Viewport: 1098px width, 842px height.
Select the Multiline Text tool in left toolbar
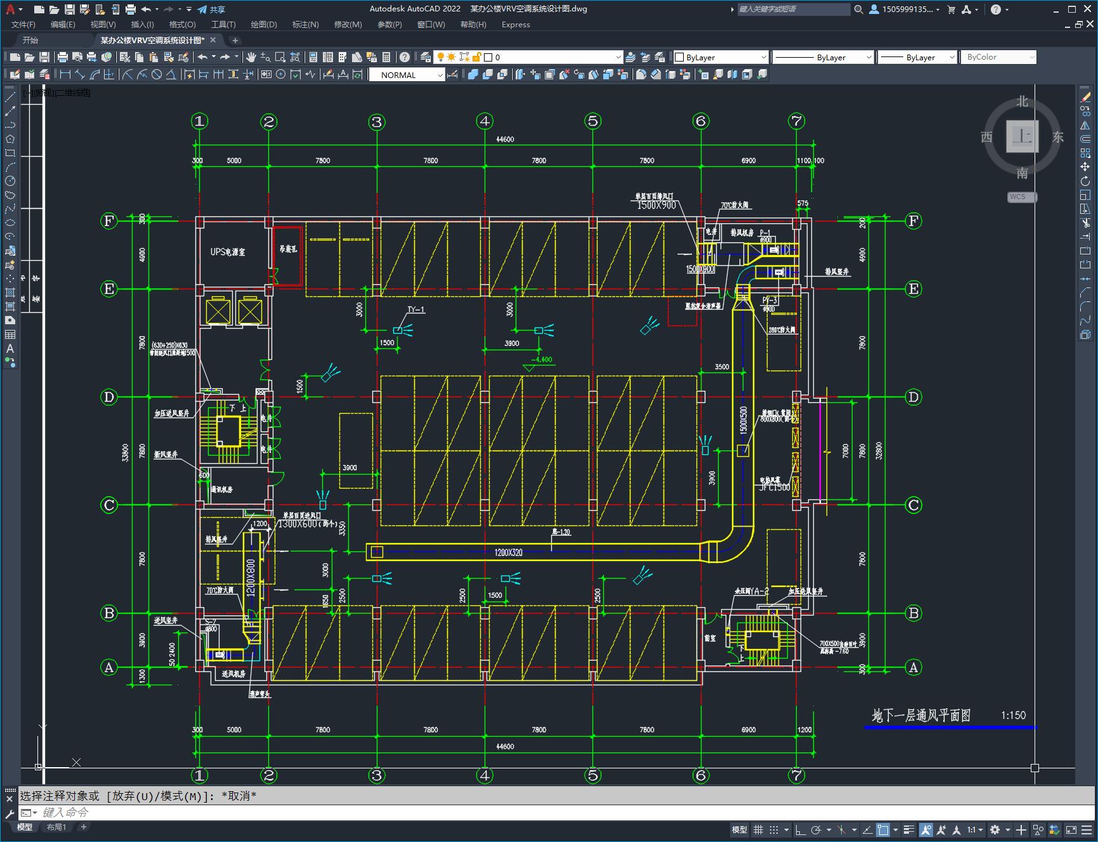click(x=10, y=348)
